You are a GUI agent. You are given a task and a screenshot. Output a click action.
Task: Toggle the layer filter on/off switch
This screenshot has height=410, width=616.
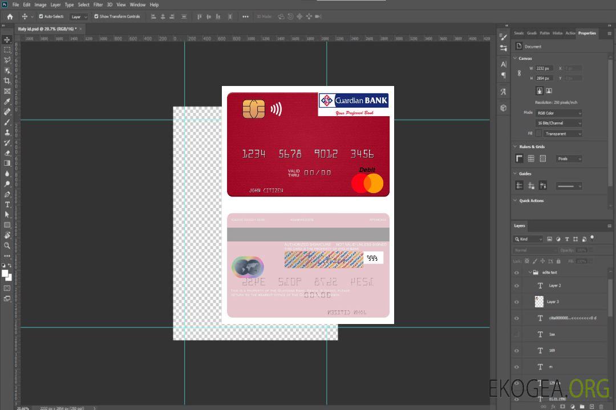tap(592, 238)
